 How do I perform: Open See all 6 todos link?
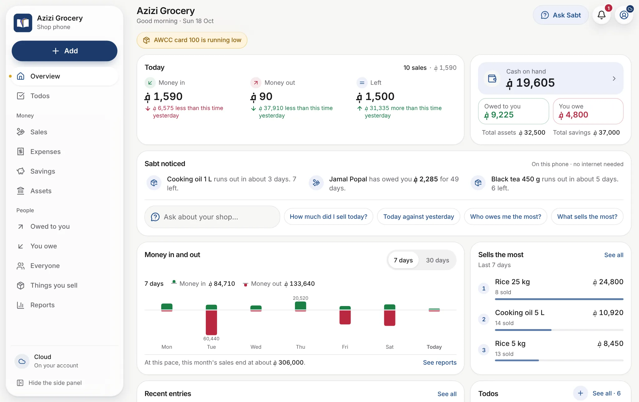607,393
